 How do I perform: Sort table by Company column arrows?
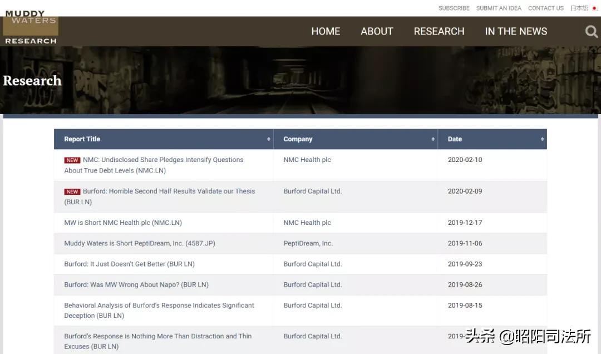pos(433,139)
